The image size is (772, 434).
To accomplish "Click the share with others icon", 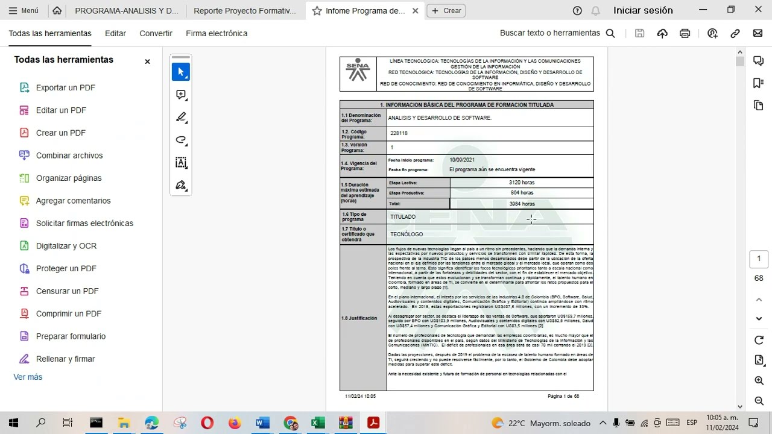I will click(x=712, y=33).
